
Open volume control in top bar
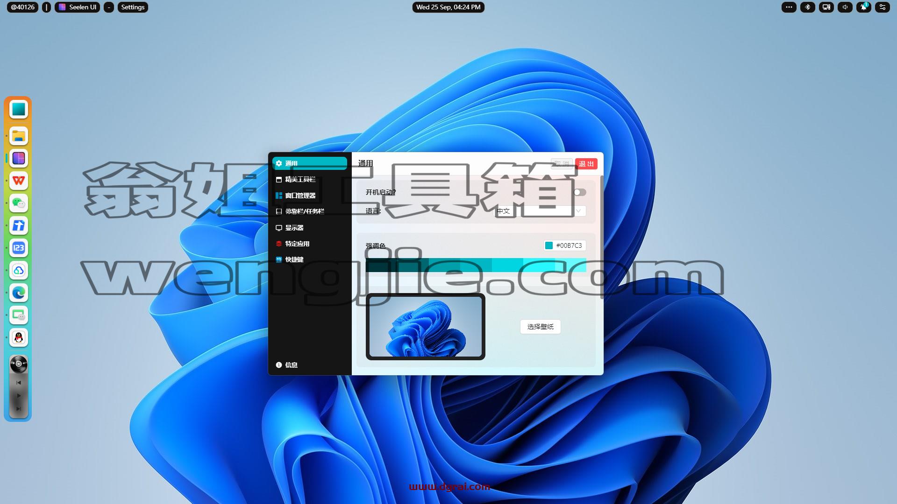click(x=845, y=7)
